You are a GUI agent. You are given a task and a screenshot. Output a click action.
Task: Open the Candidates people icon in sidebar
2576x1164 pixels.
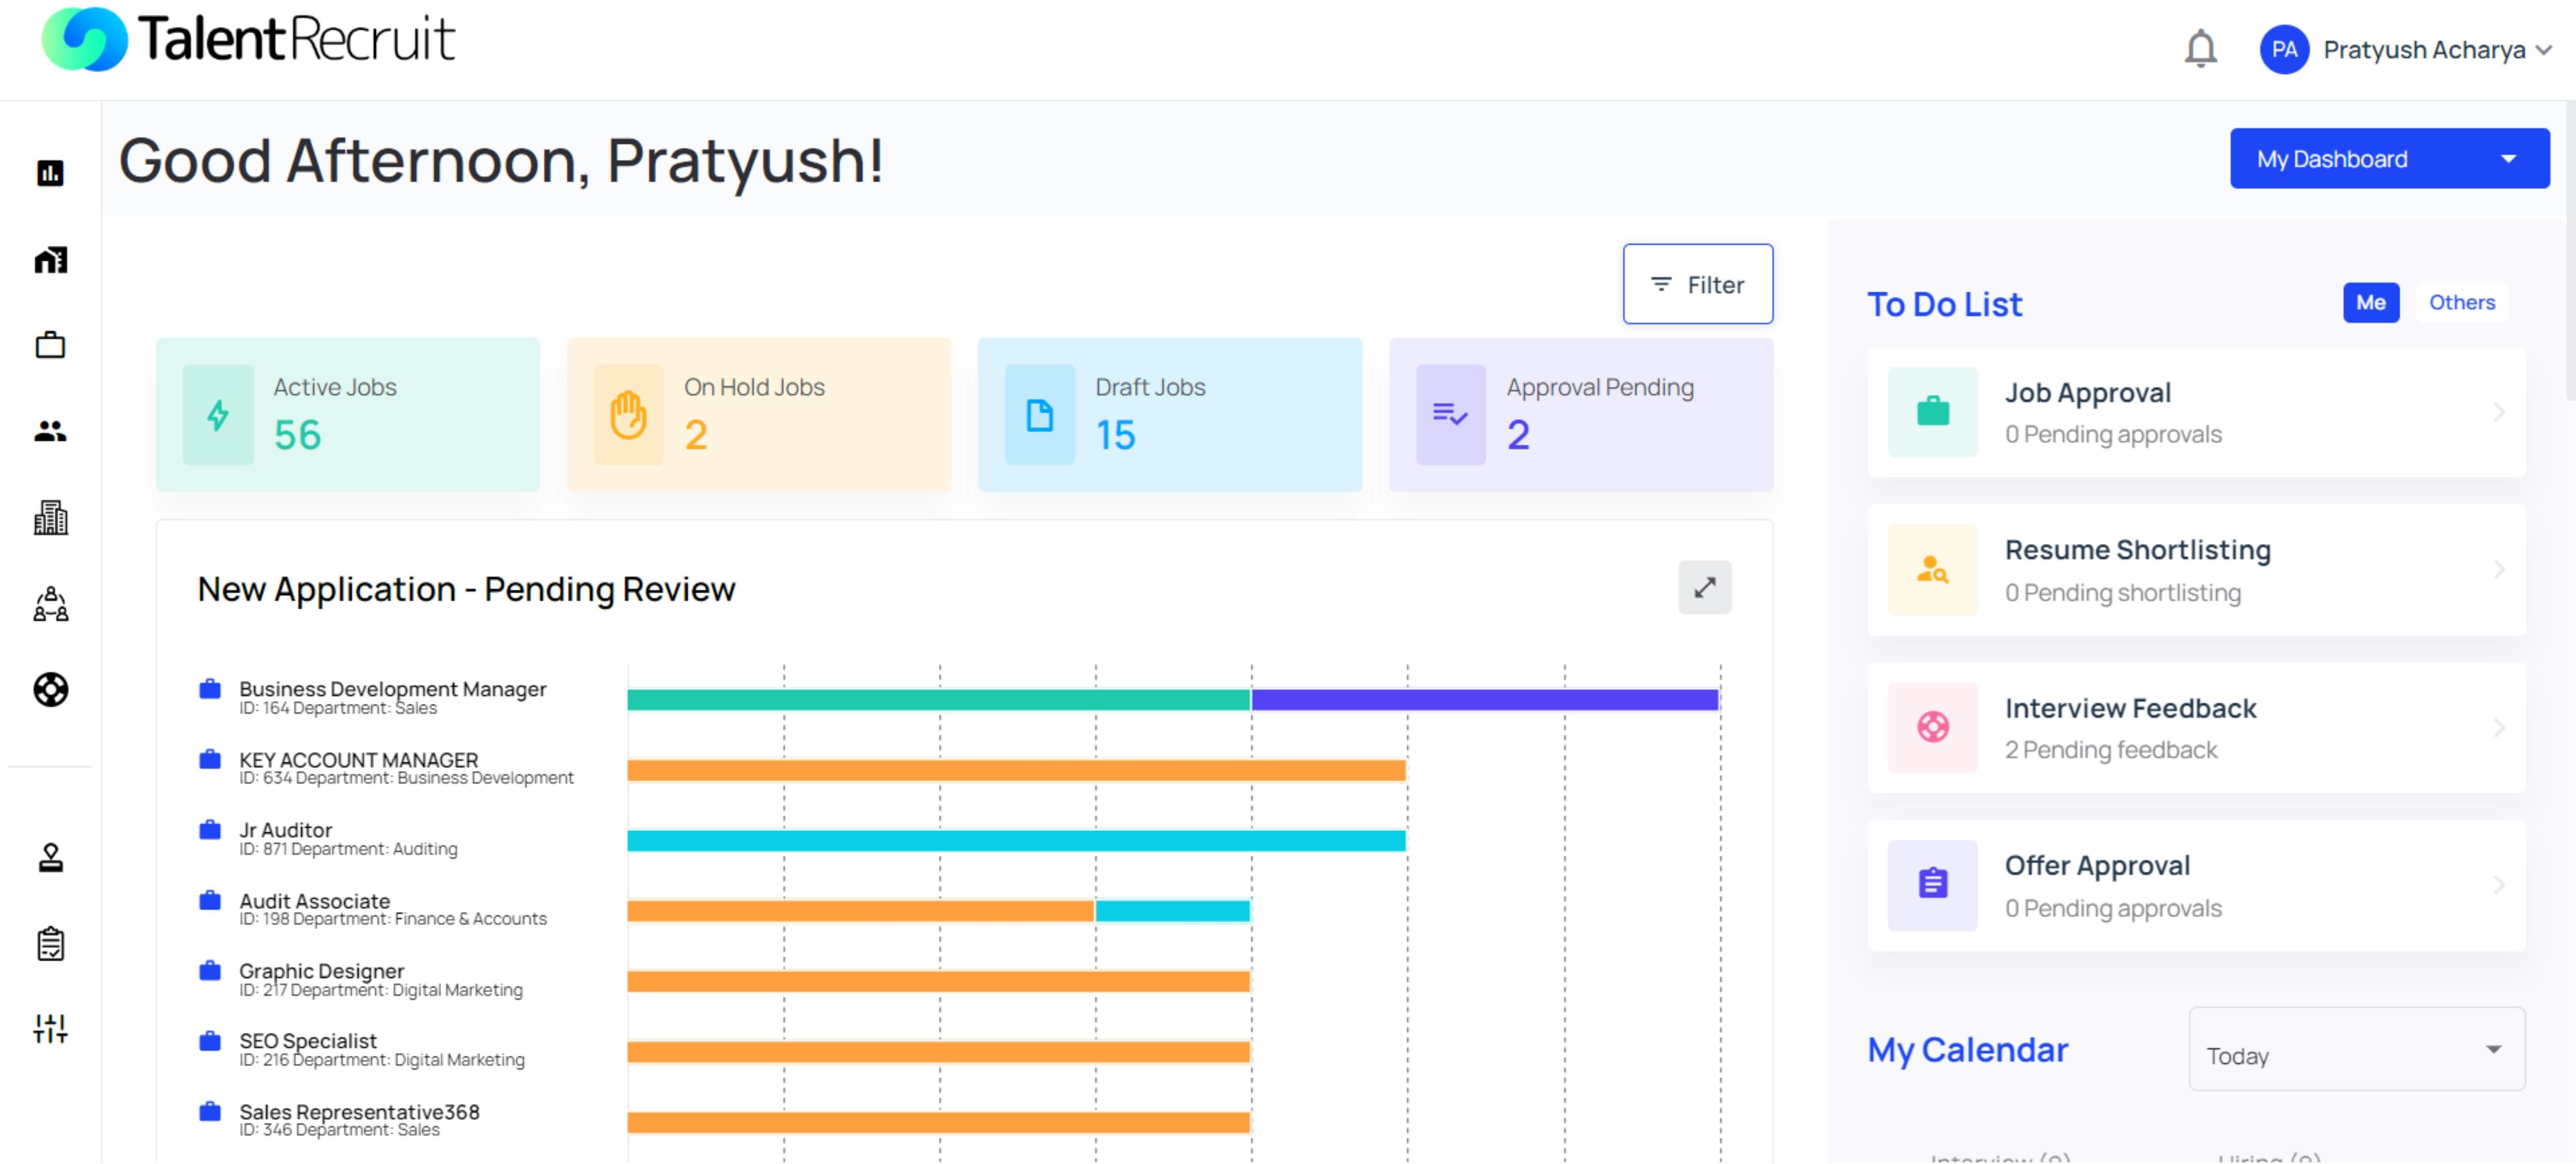[x=49, y=432]
